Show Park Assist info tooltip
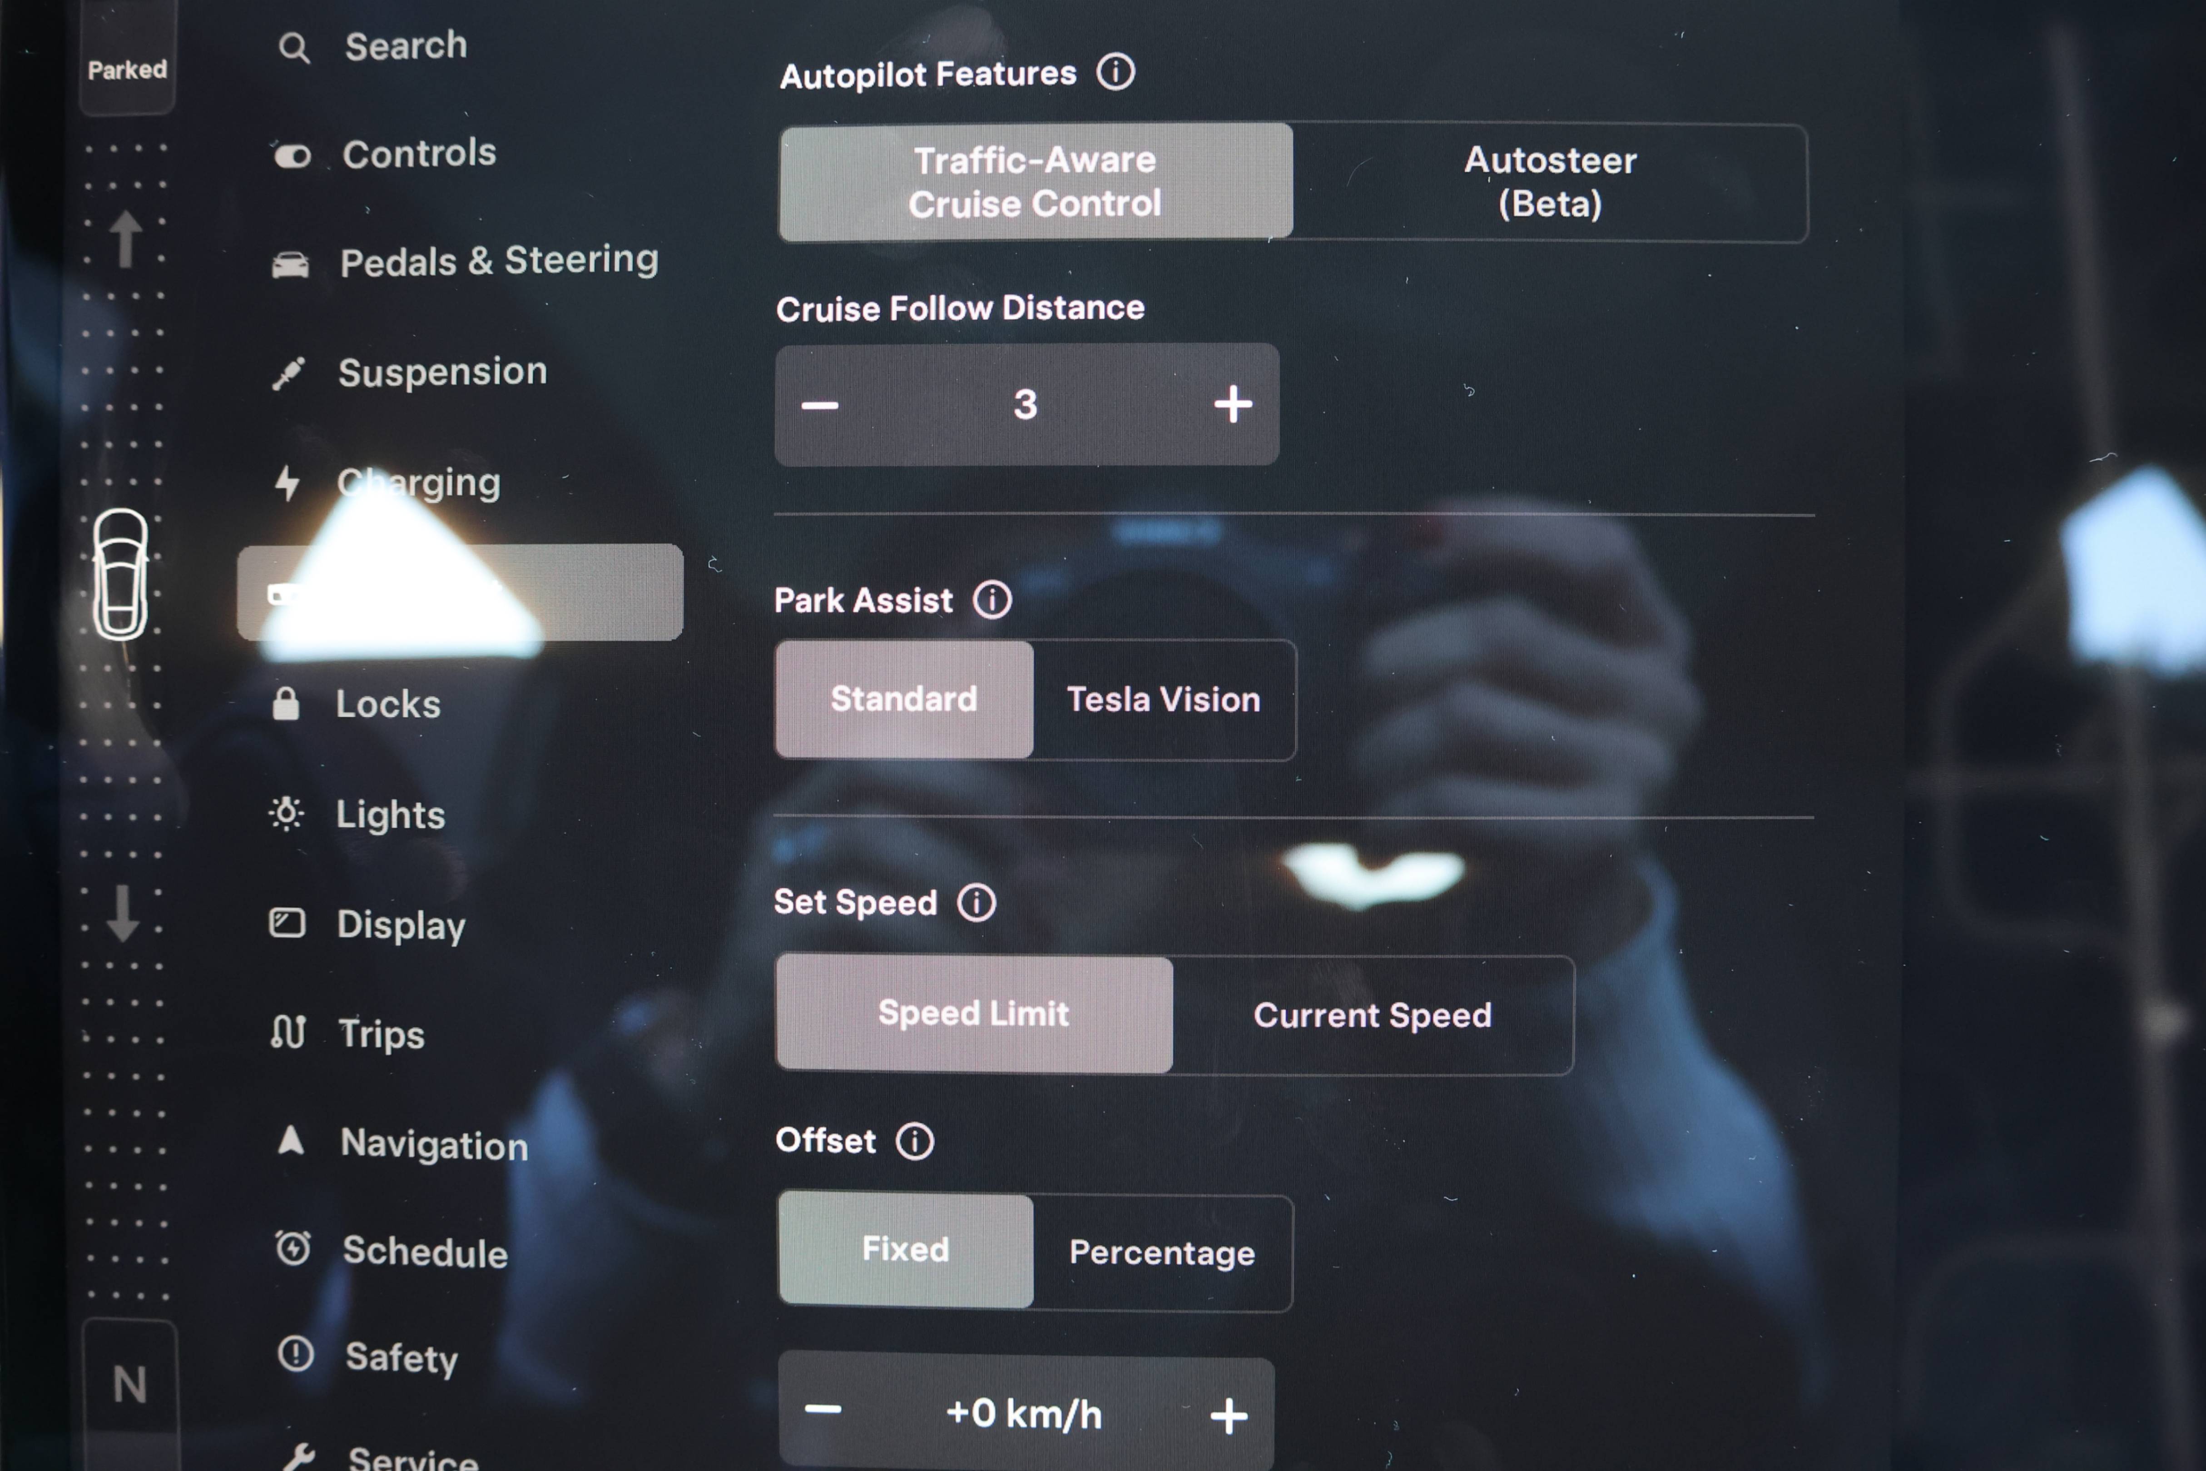 pos(991,600)
